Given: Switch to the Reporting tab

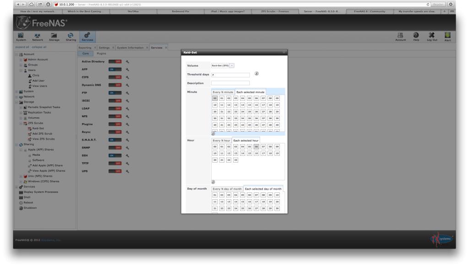Looking at the screenshot, I should [x=85, y=48].
